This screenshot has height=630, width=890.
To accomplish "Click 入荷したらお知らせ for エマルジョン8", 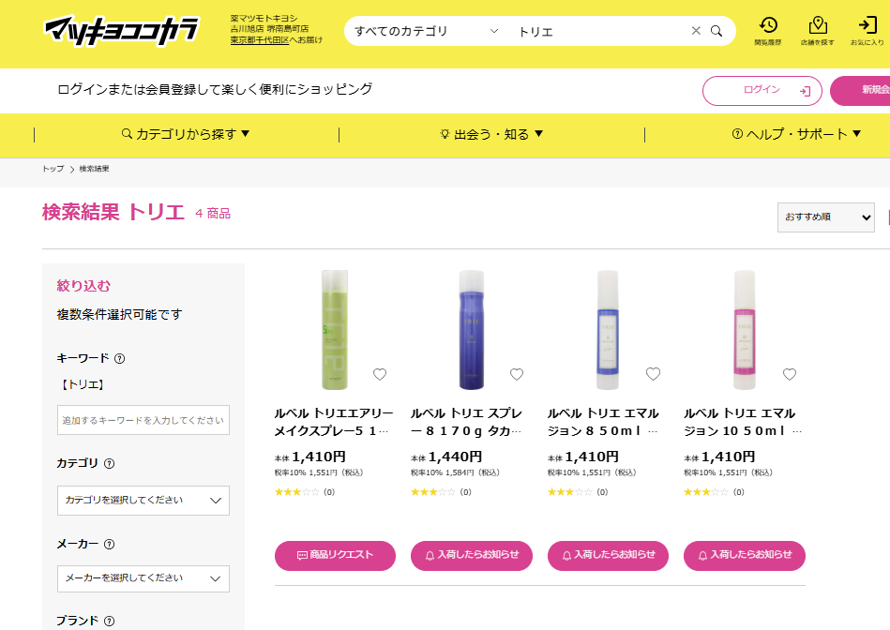I will click(608, 556).
